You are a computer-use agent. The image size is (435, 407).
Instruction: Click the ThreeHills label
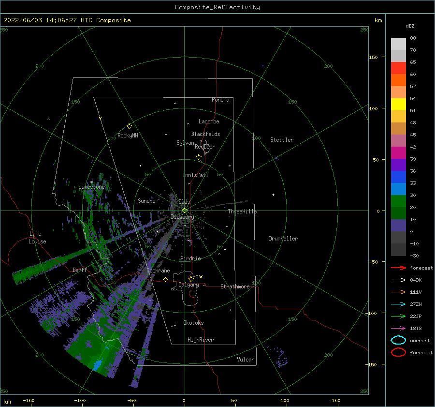[243, 211]
